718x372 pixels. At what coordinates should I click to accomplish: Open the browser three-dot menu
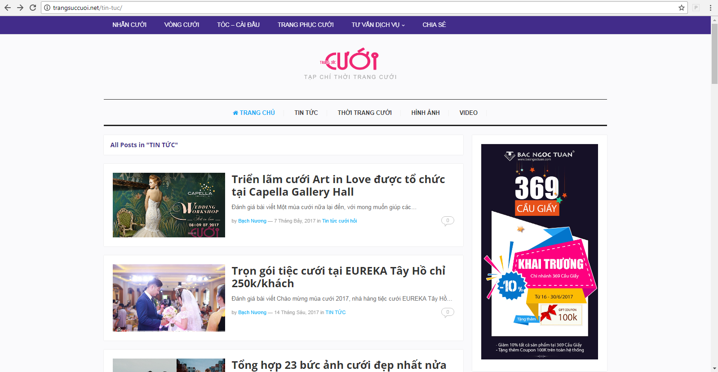710,8
